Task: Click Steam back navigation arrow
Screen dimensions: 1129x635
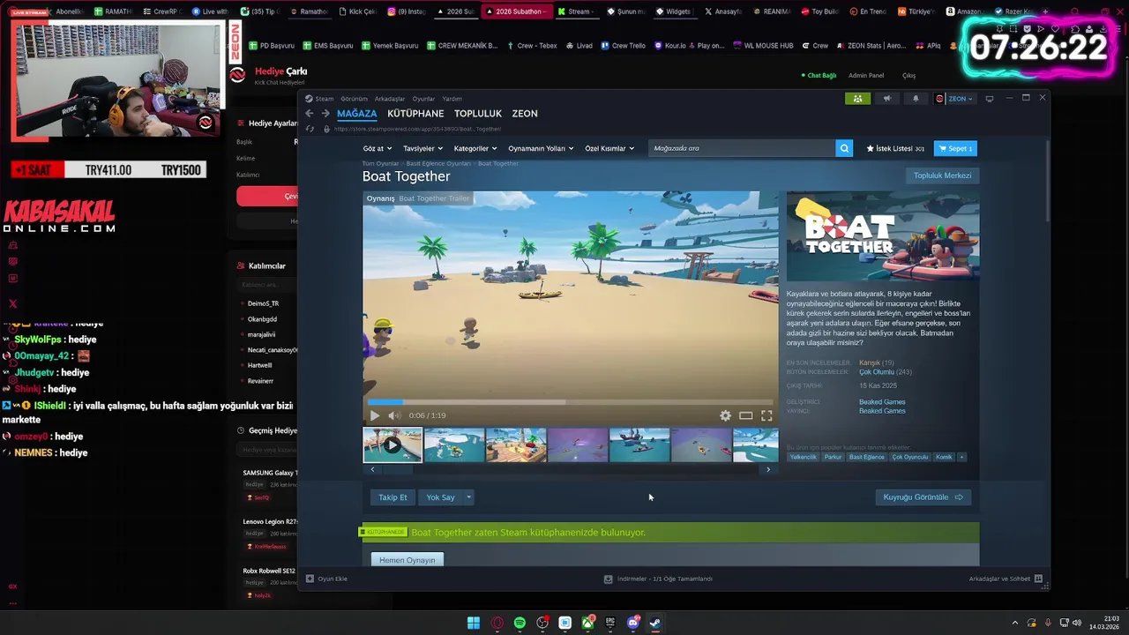Action: tap(309, 114)
